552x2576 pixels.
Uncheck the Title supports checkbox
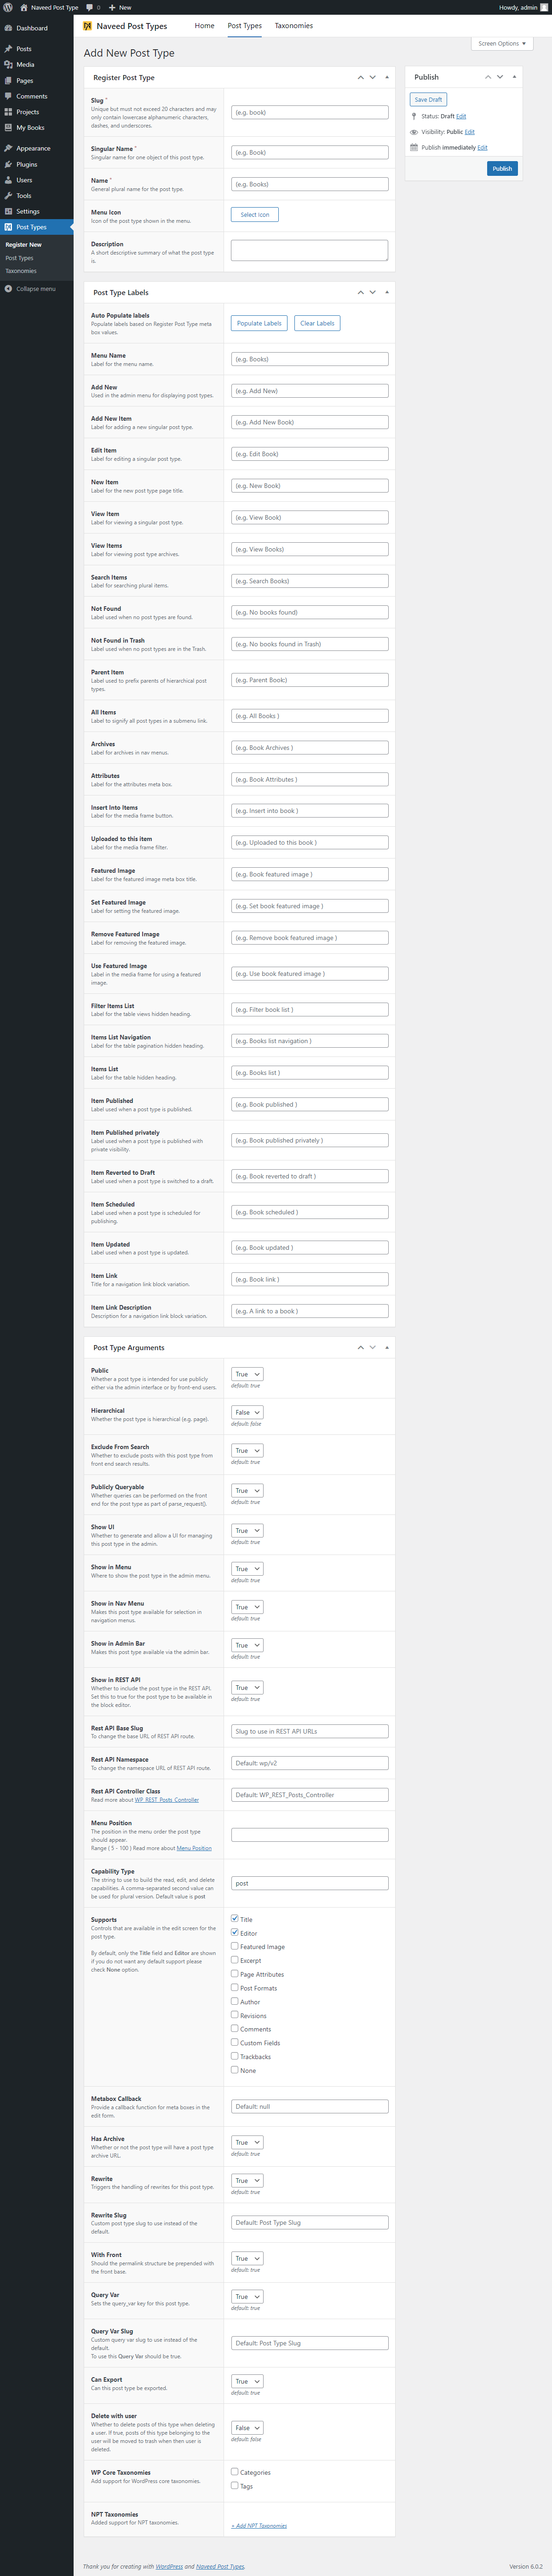click(x=235, y=1918)
